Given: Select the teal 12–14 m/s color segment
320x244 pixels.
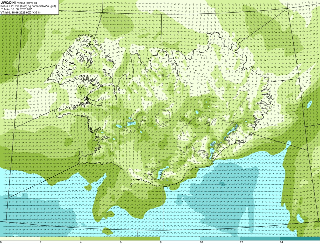Looking at the screenshot, I should coord(260,239).
